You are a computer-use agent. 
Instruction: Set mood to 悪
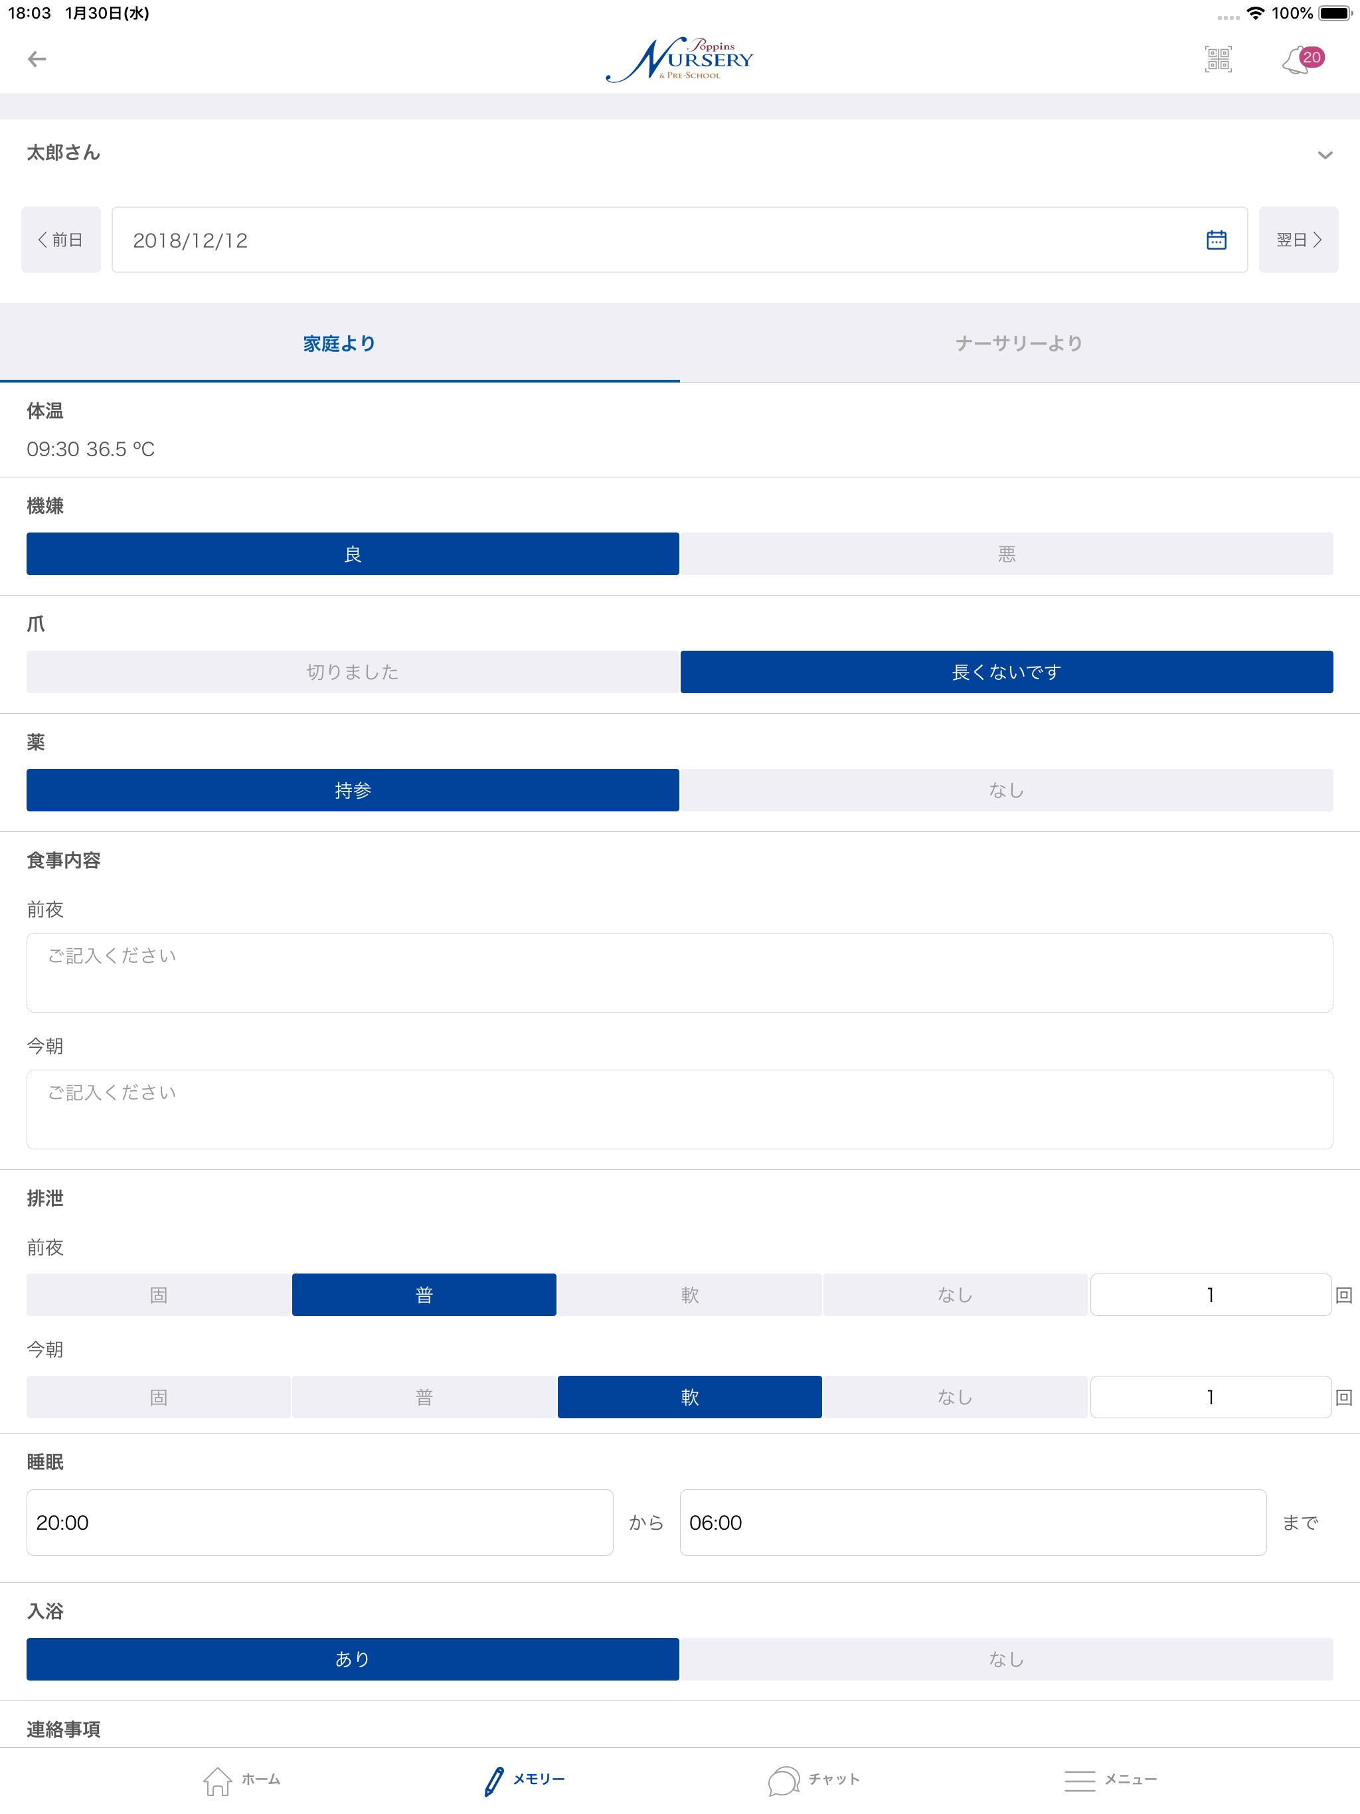point(1007,554)
